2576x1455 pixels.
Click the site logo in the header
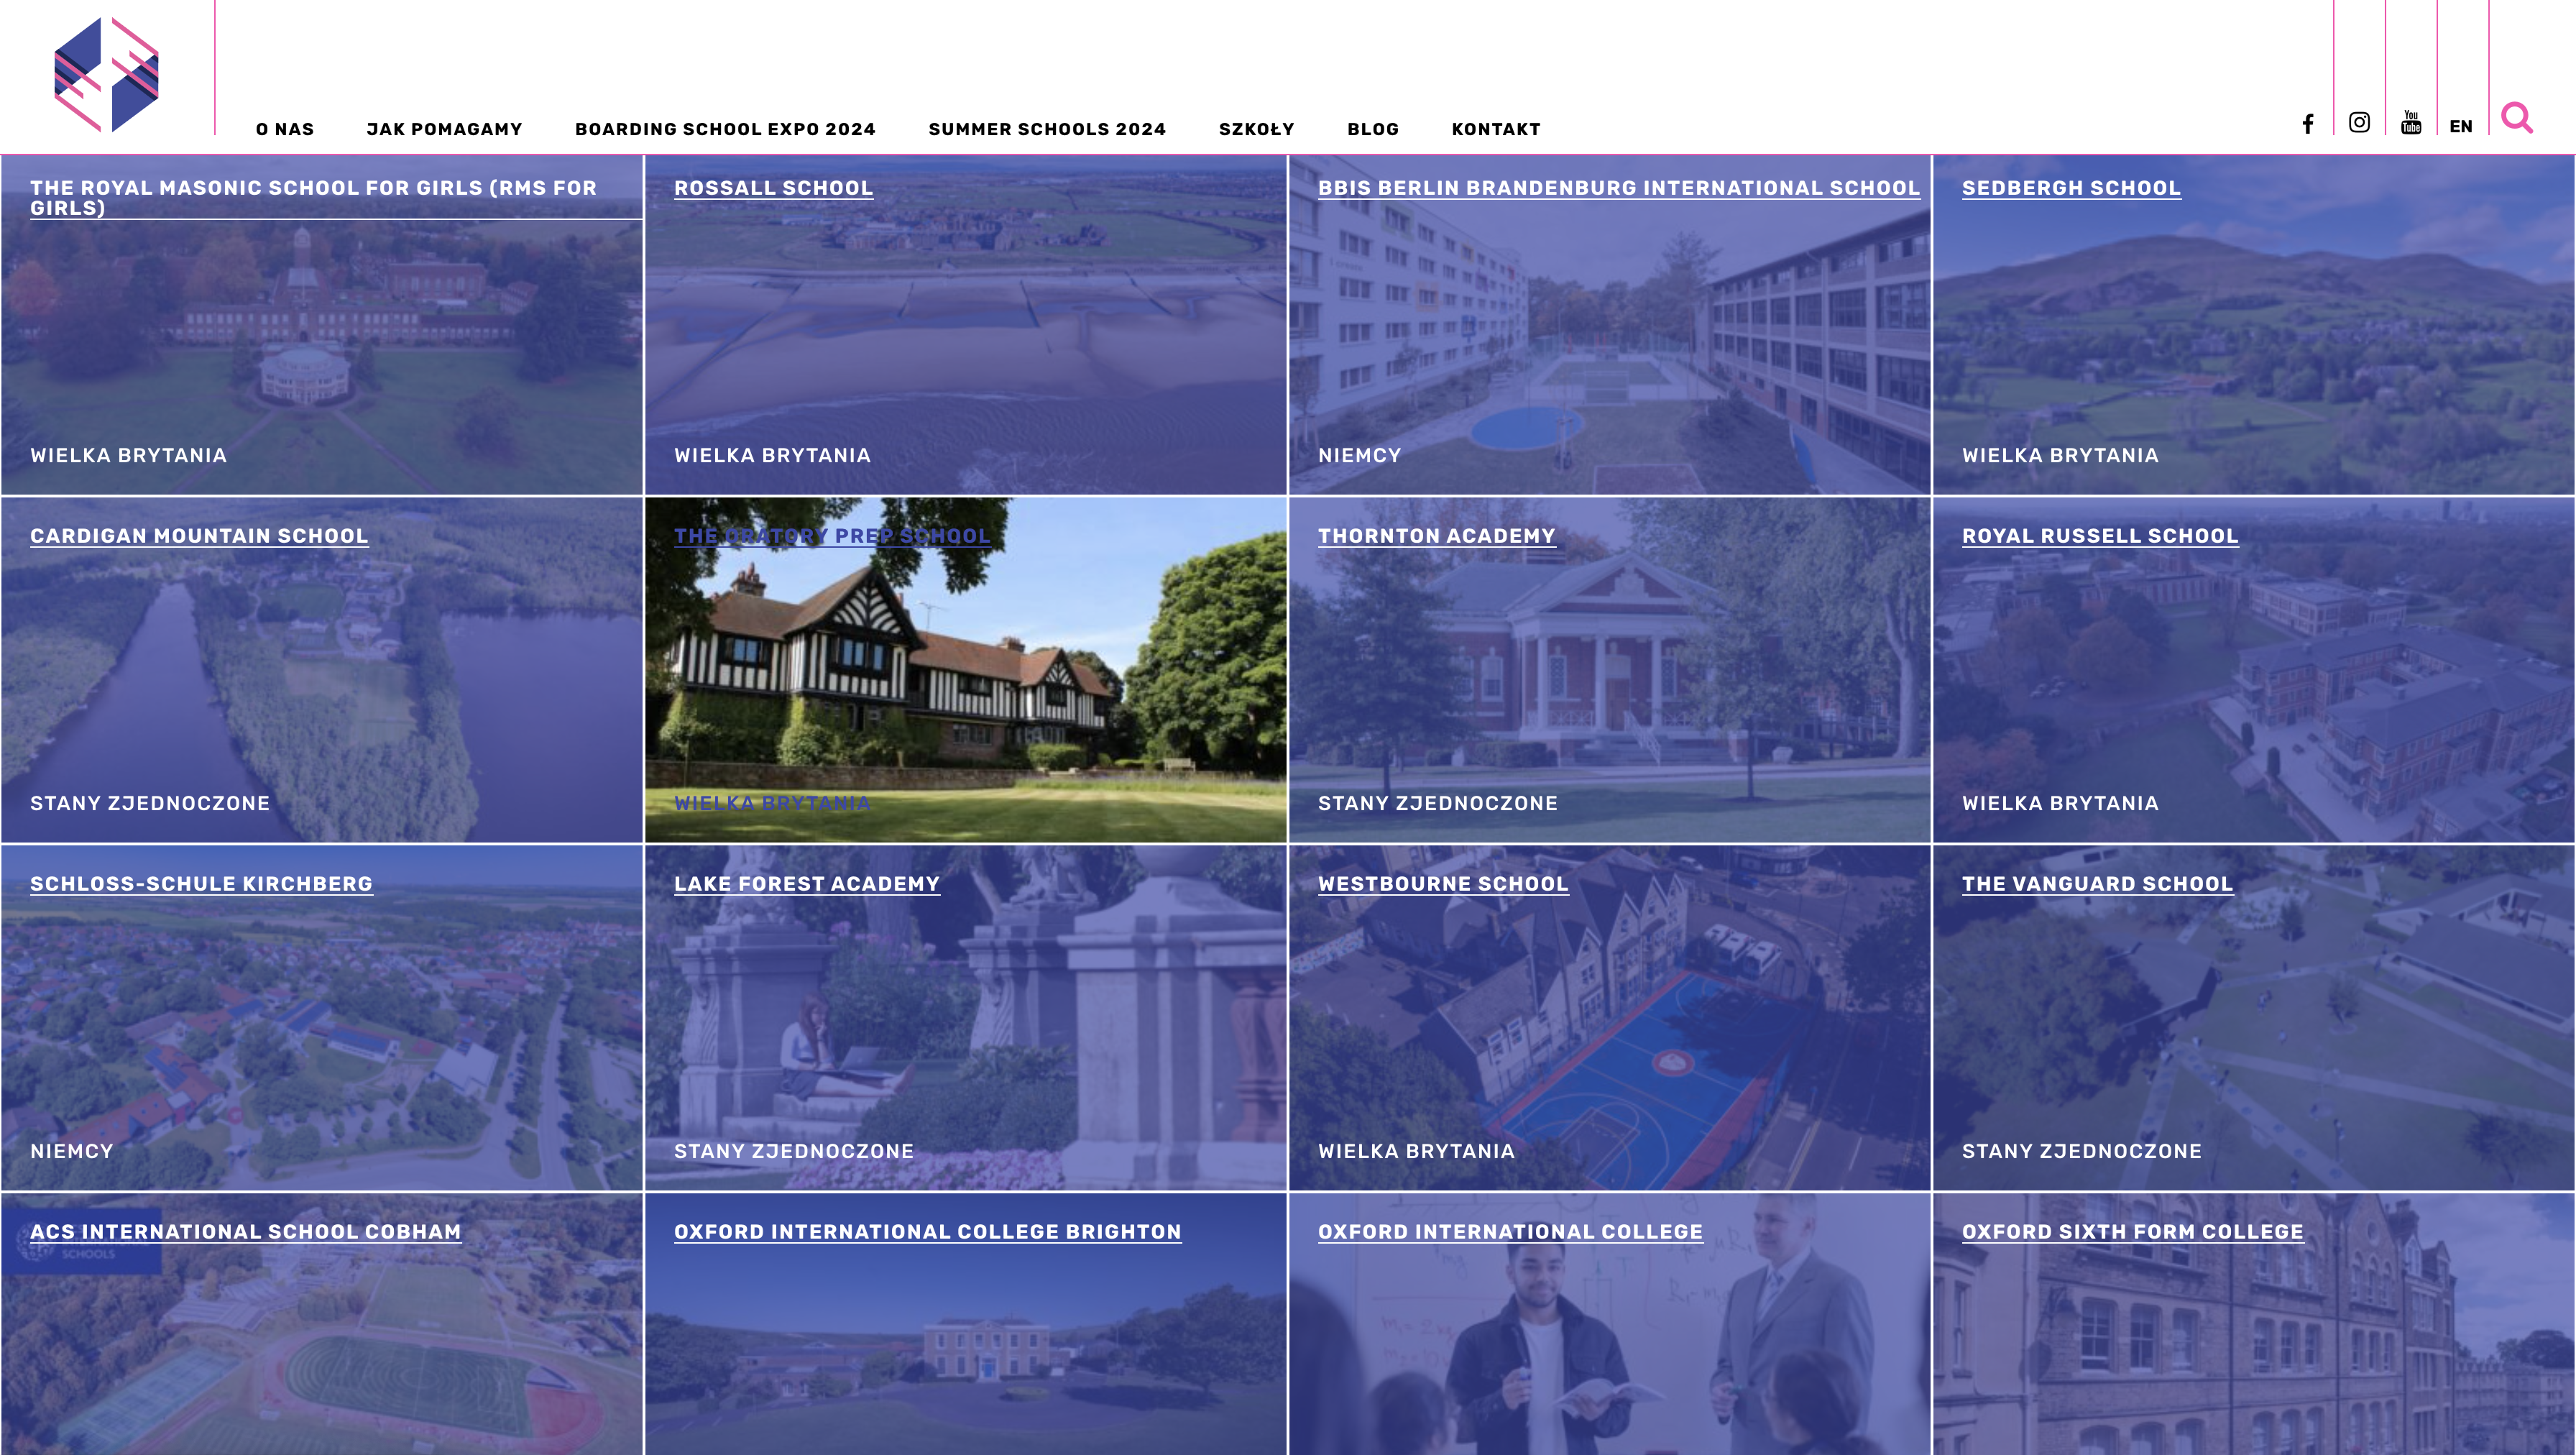coord(106,75)
